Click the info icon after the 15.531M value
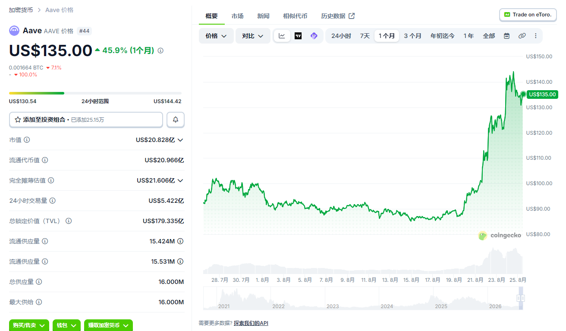Image resolution: width=566 pixels, height=331 pixels. coord(180,262)
